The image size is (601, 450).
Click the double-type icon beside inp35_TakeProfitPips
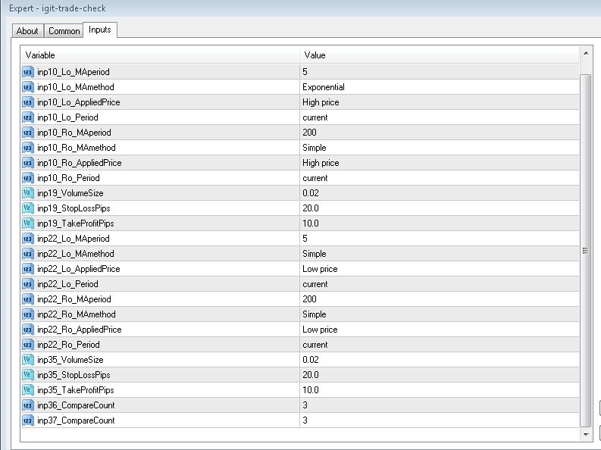(28, 390)
